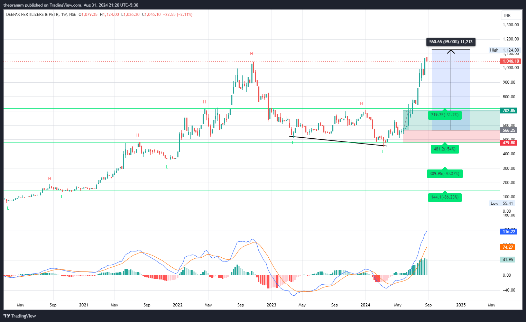Click the 2024 time axis label

[365, 305]
